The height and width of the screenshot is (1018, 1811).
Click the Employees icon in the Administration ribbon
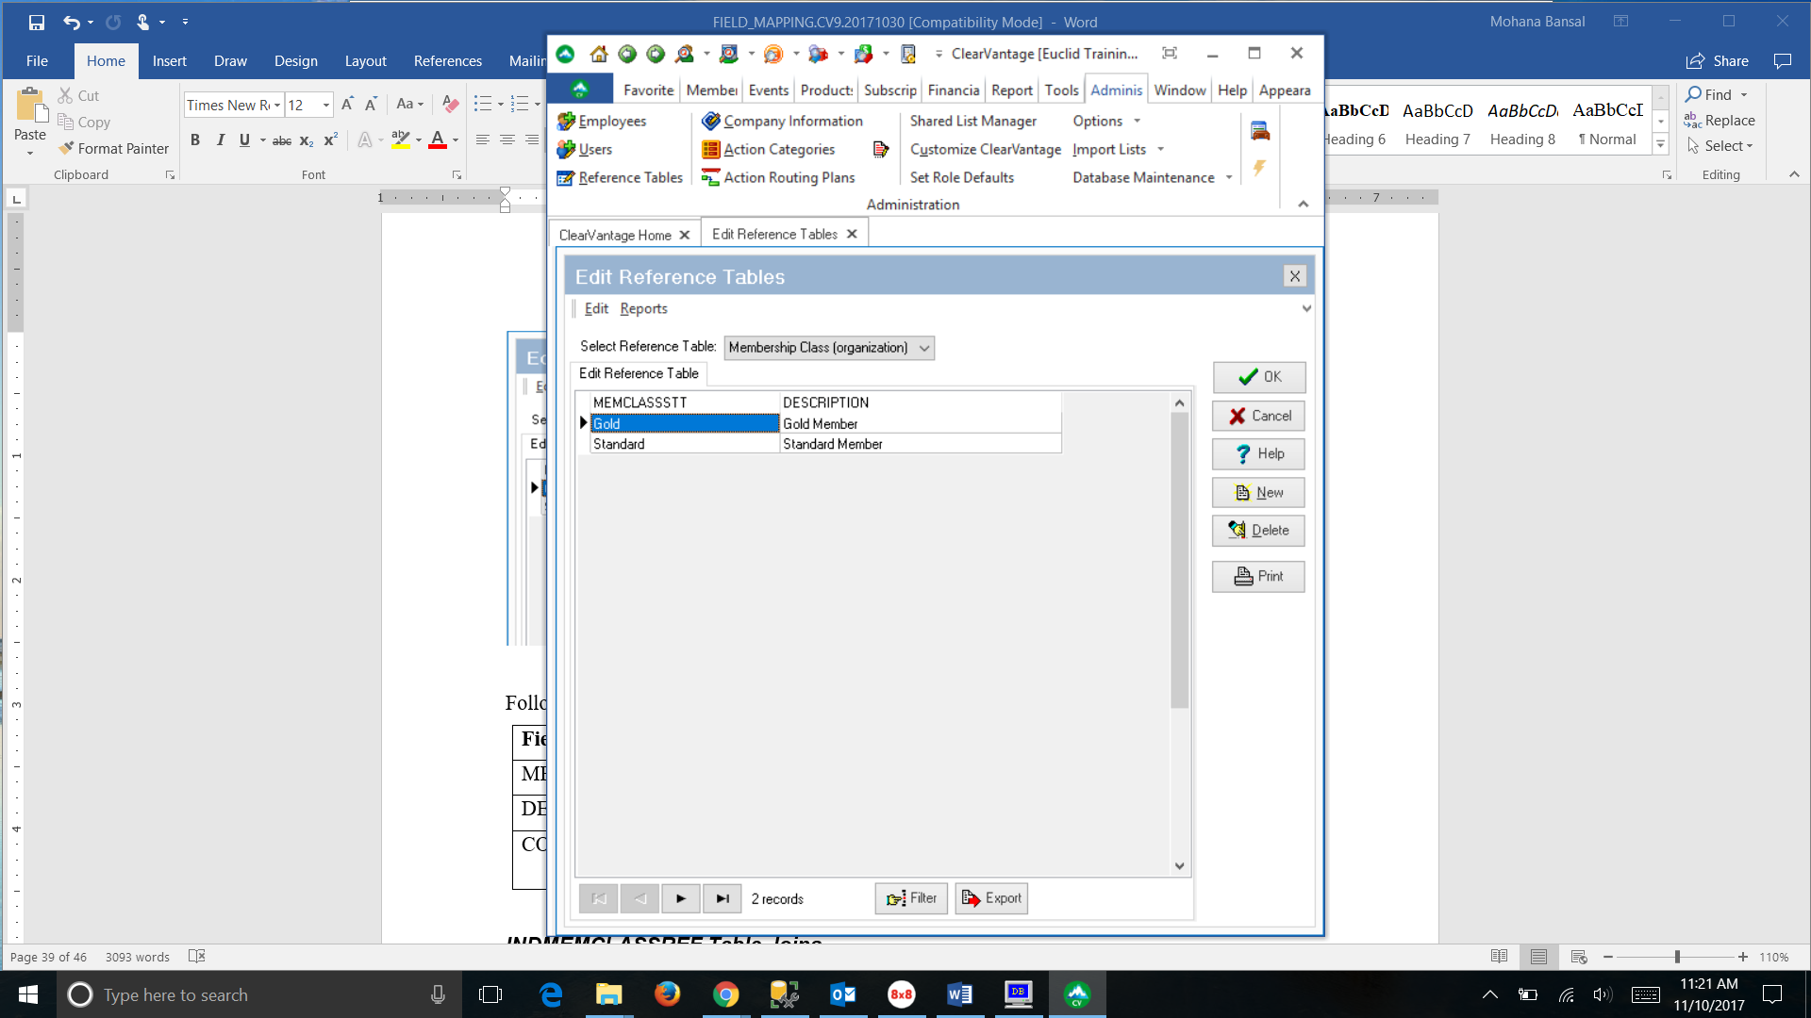click(x=566, y=121)
